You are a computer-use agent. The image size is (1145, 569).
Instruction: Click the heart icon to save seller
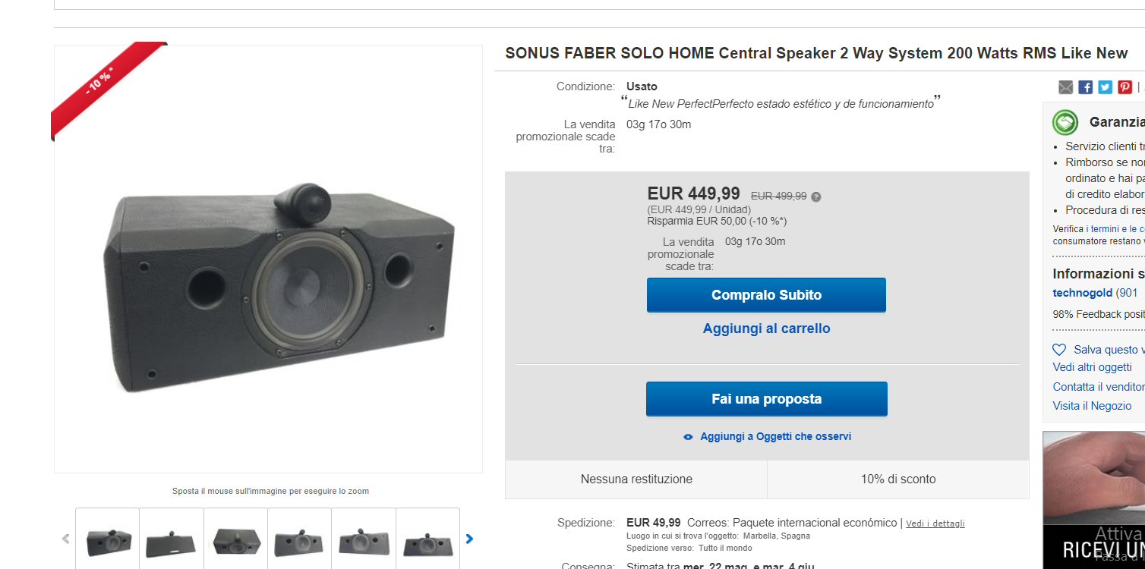pyautogui.click(x=1059, y=350)
